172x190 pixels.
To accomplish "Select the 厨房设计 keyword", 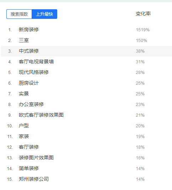I will (x=29, y=83).
